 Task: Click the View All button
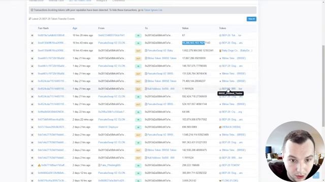(251, 19)
